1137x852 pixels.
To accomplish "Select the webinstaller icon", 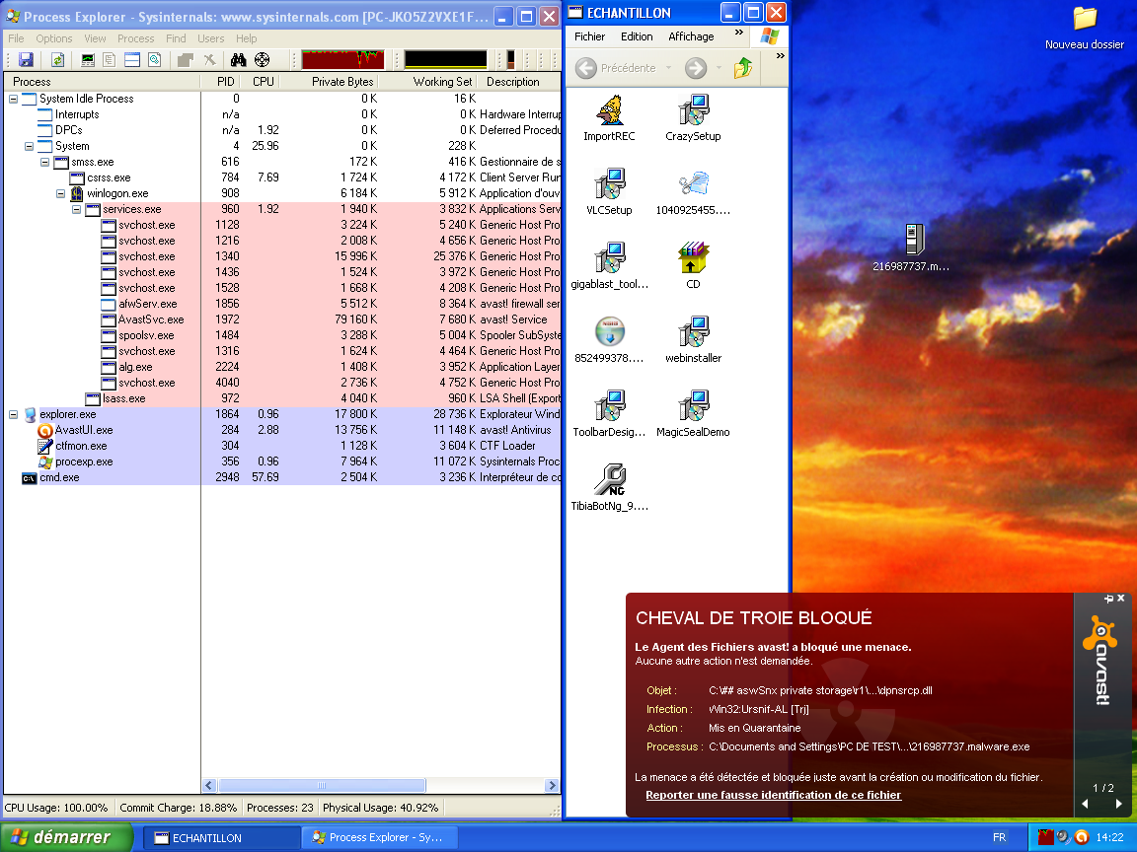I will click(x=693, y=340).
